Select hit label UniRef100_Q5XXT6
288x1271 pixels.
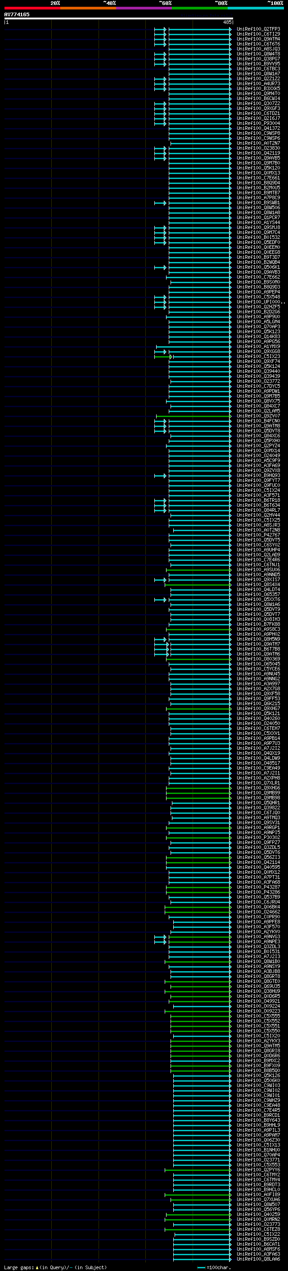258,600
